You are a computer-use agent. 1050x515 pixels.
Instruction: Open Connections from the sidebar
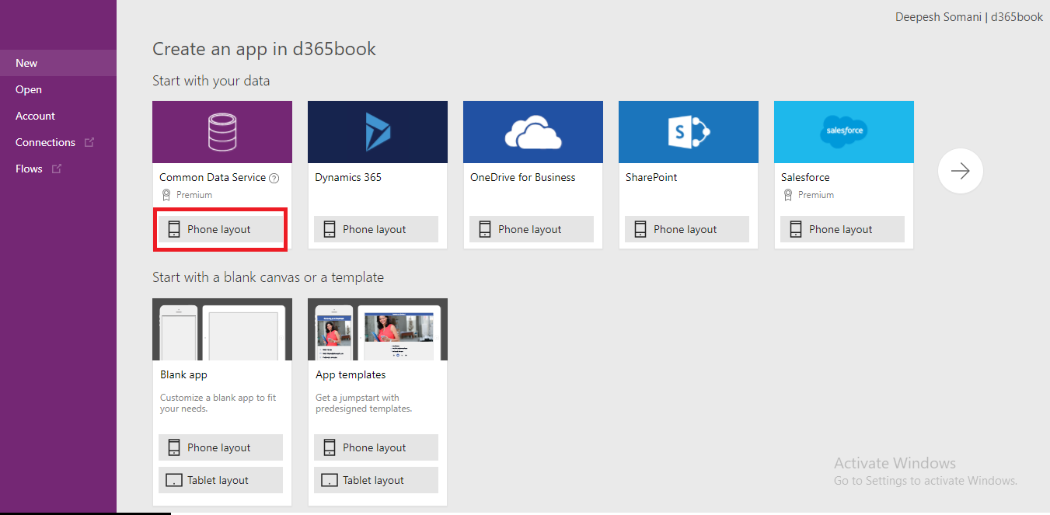pyautogui.click(x=58, y=142)
